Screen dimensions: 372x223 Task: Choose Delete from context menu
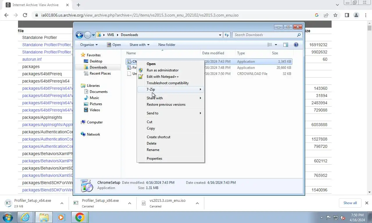point(171,143)
